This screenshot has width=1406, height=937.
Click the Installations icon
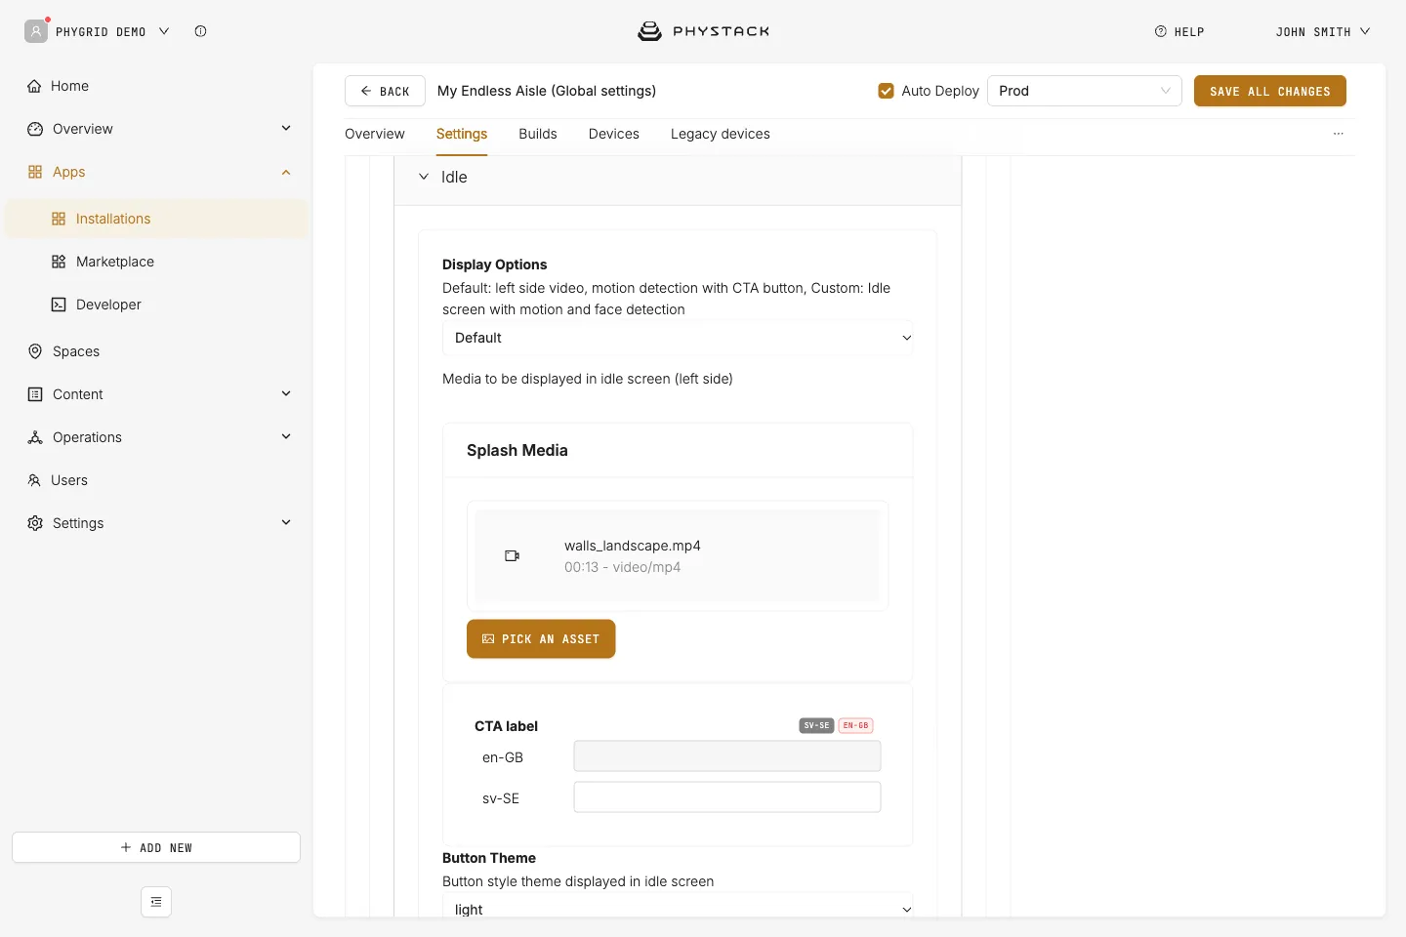point(59,219)
